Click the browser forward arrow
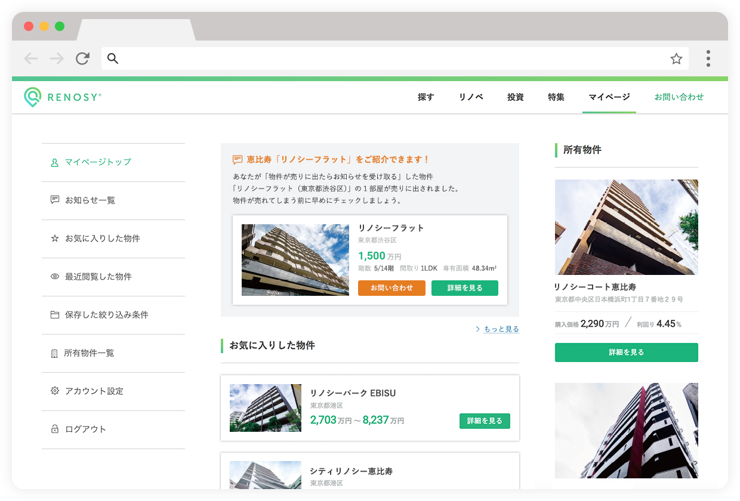Screen dimensions: 740x501 57,58
